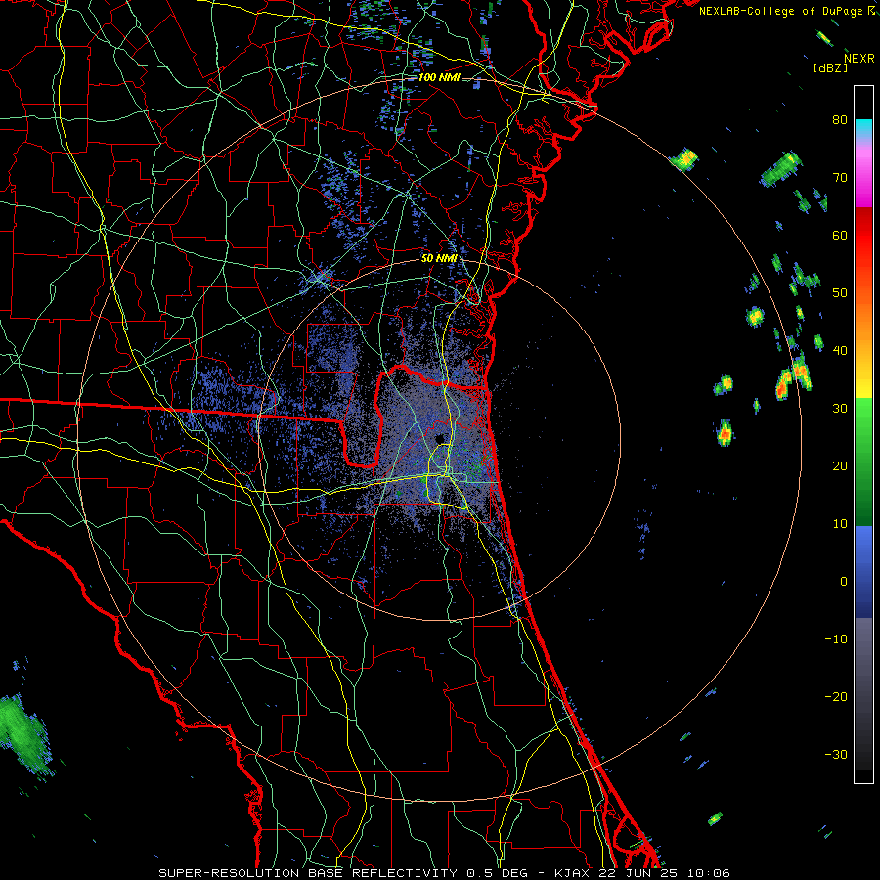
Task: Click the -30 value on the dBZ scale
Action: [x=836, y=754]
